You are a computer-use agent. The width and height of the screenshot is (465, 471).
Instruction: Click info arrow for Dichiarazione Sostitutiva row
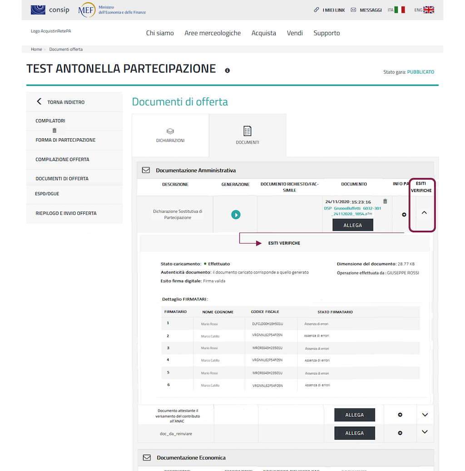(404, 215)
